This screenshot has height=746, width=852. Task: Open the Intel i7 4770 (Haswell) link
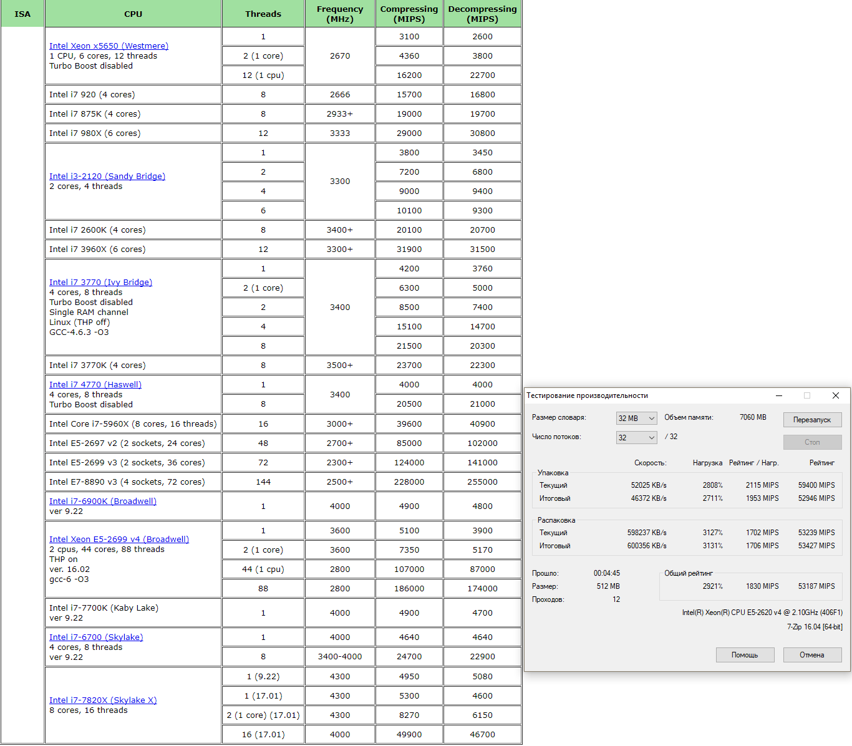tap(95, 384)
